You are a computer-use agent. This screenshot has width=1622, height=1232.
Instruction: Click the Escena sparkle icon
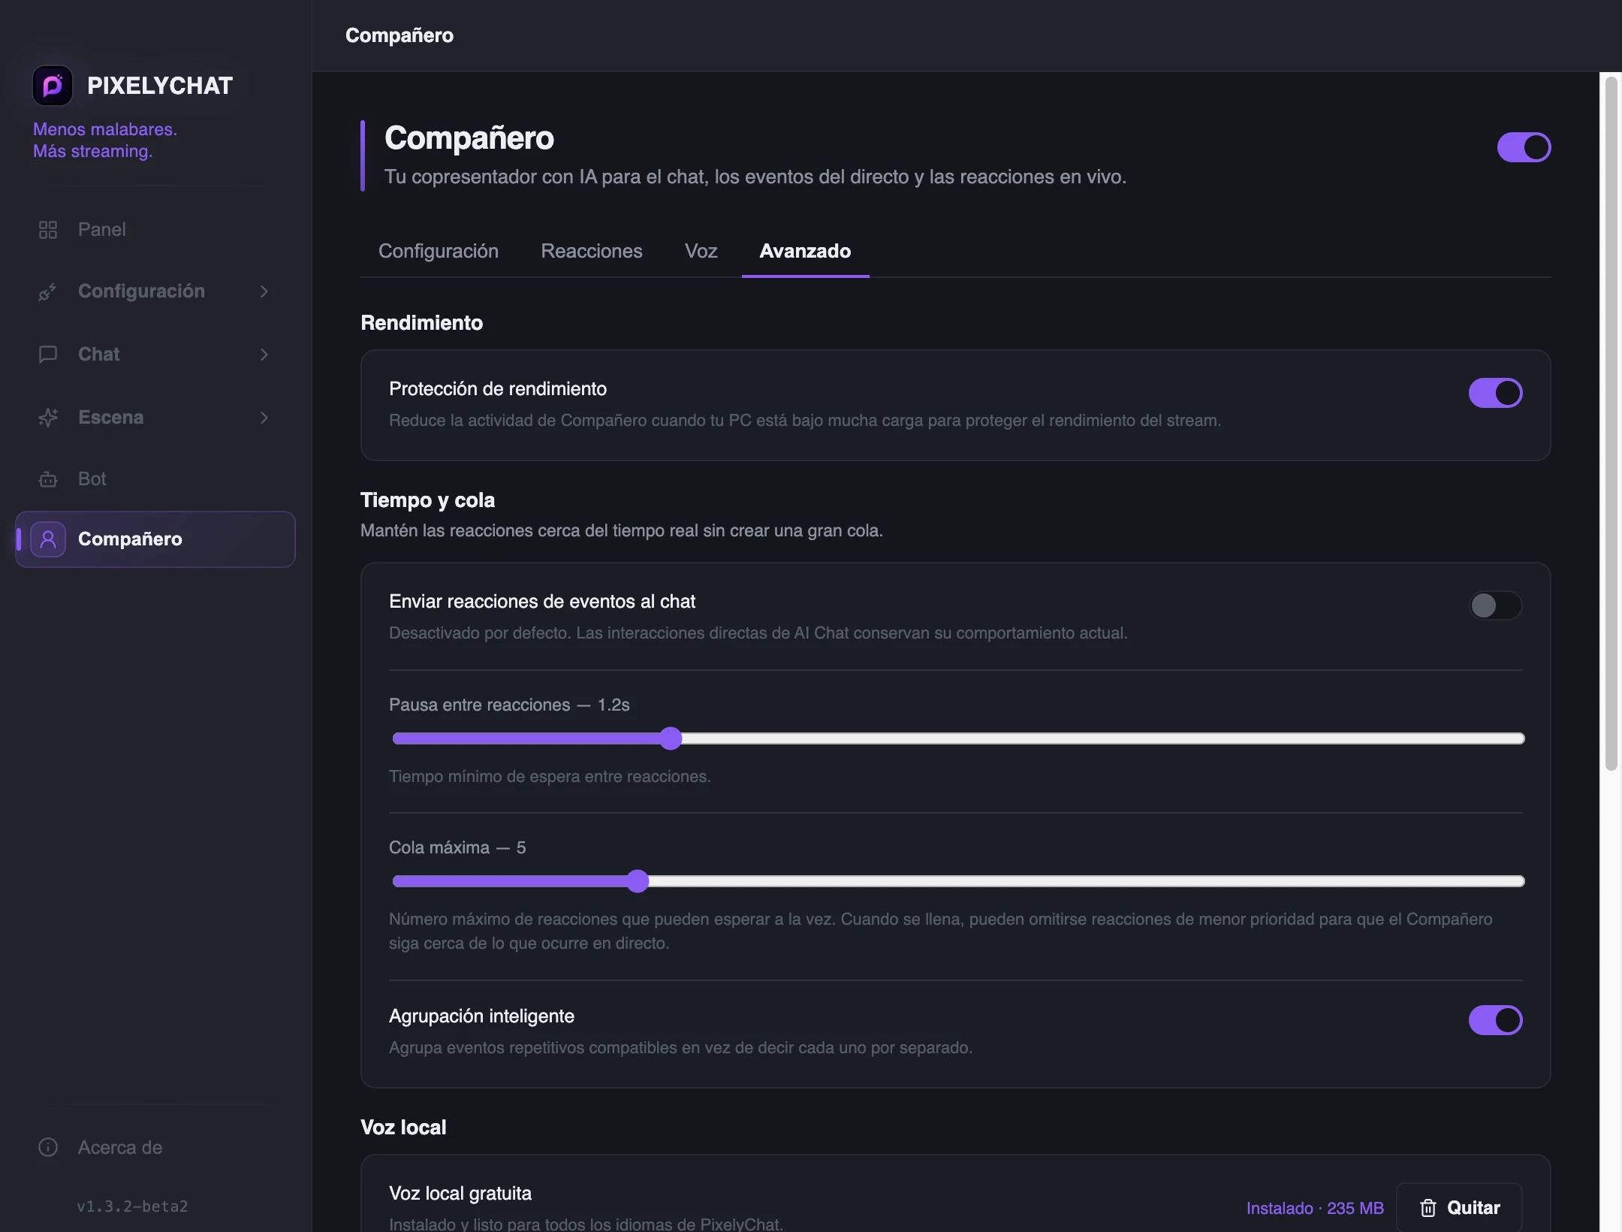pyautogui.click(x=48, y=418)
